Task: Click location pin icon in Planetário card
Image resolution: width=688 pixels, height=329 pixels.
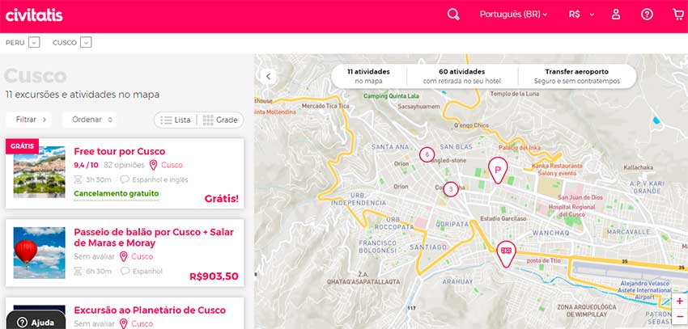Action: (x=123, y=323)
